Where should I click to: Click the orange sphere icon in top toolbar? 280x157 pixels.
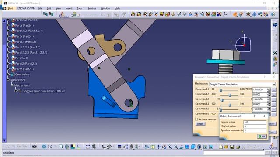[x=235, y=14]
